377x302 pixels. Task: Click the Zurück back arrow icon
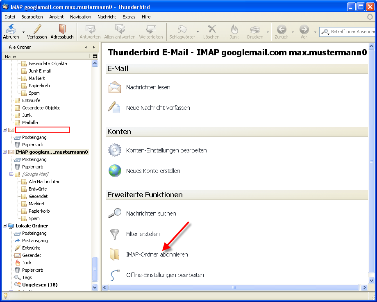pos(281,30)
